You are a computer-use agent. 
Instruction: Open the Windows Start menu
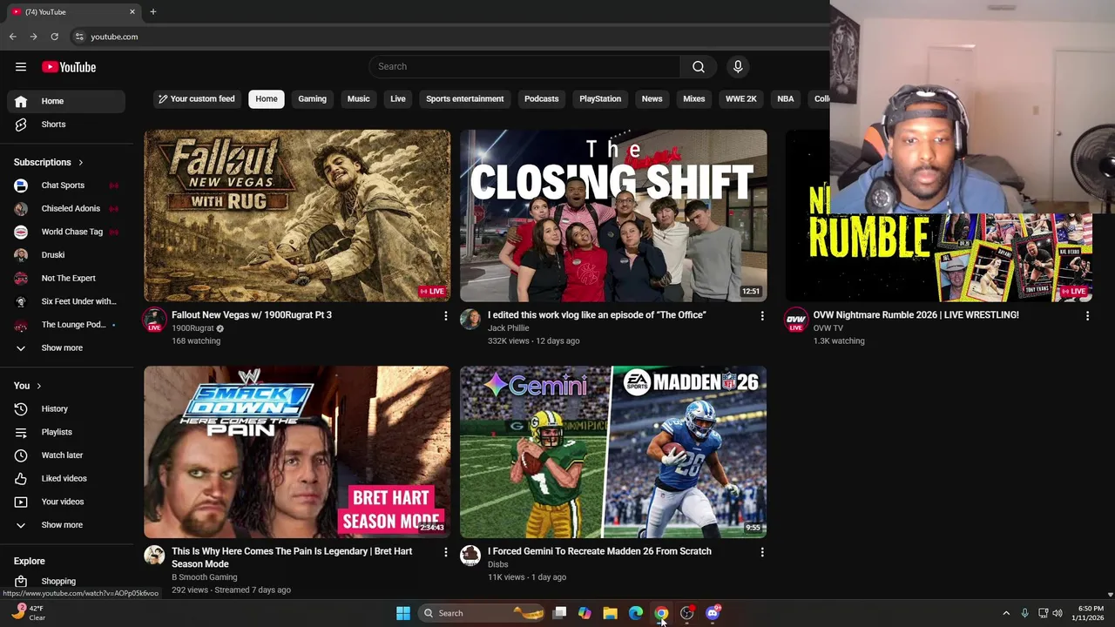coord(403,613)
